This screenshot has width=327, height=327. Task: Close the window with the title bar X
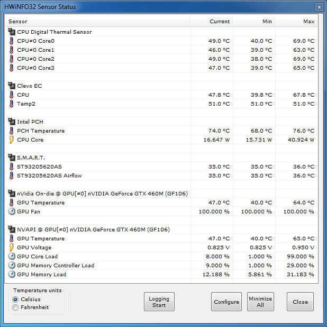[x=319, y=7]
